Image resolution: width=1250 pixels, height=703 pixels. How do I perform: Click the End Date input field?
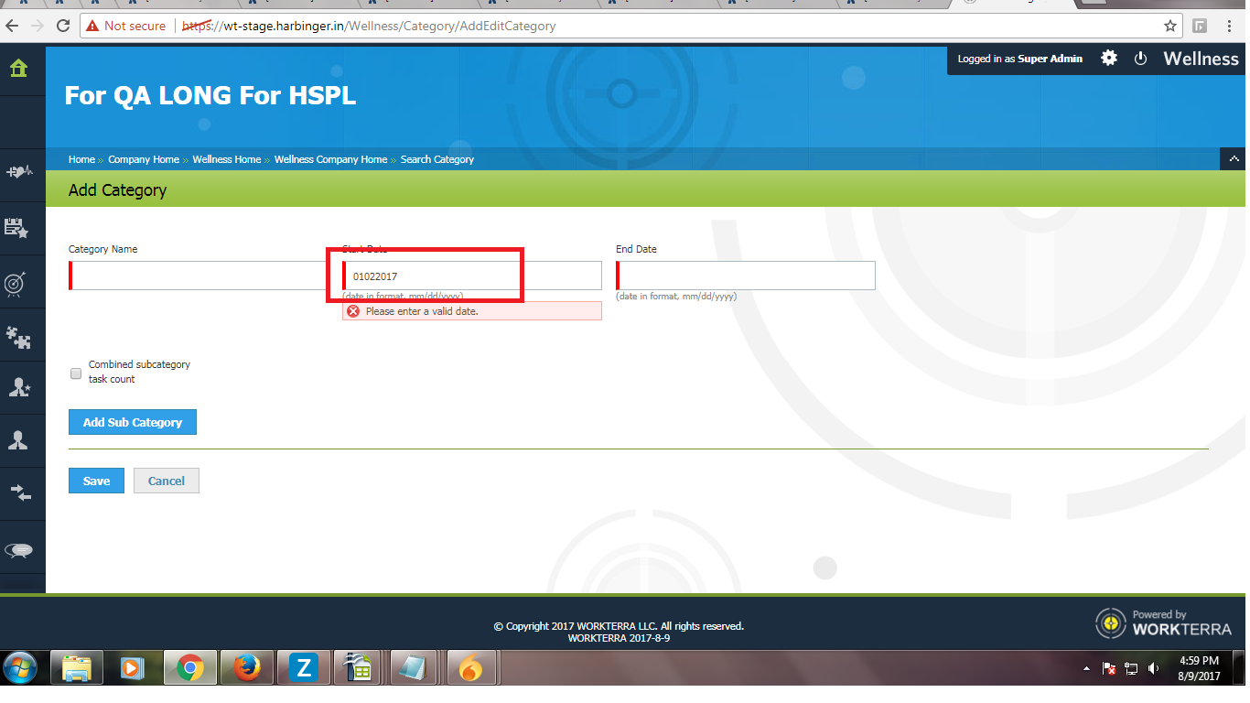[746, 276]
